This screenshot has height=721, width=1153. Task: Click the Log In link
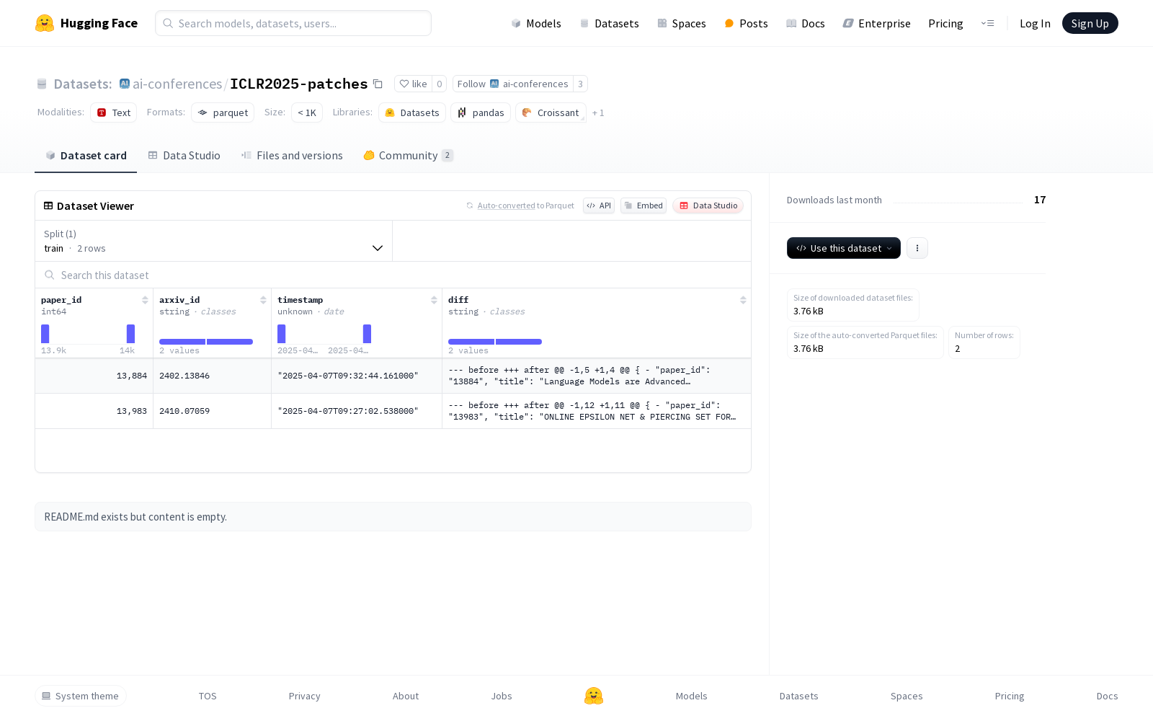coord(1035,23)
